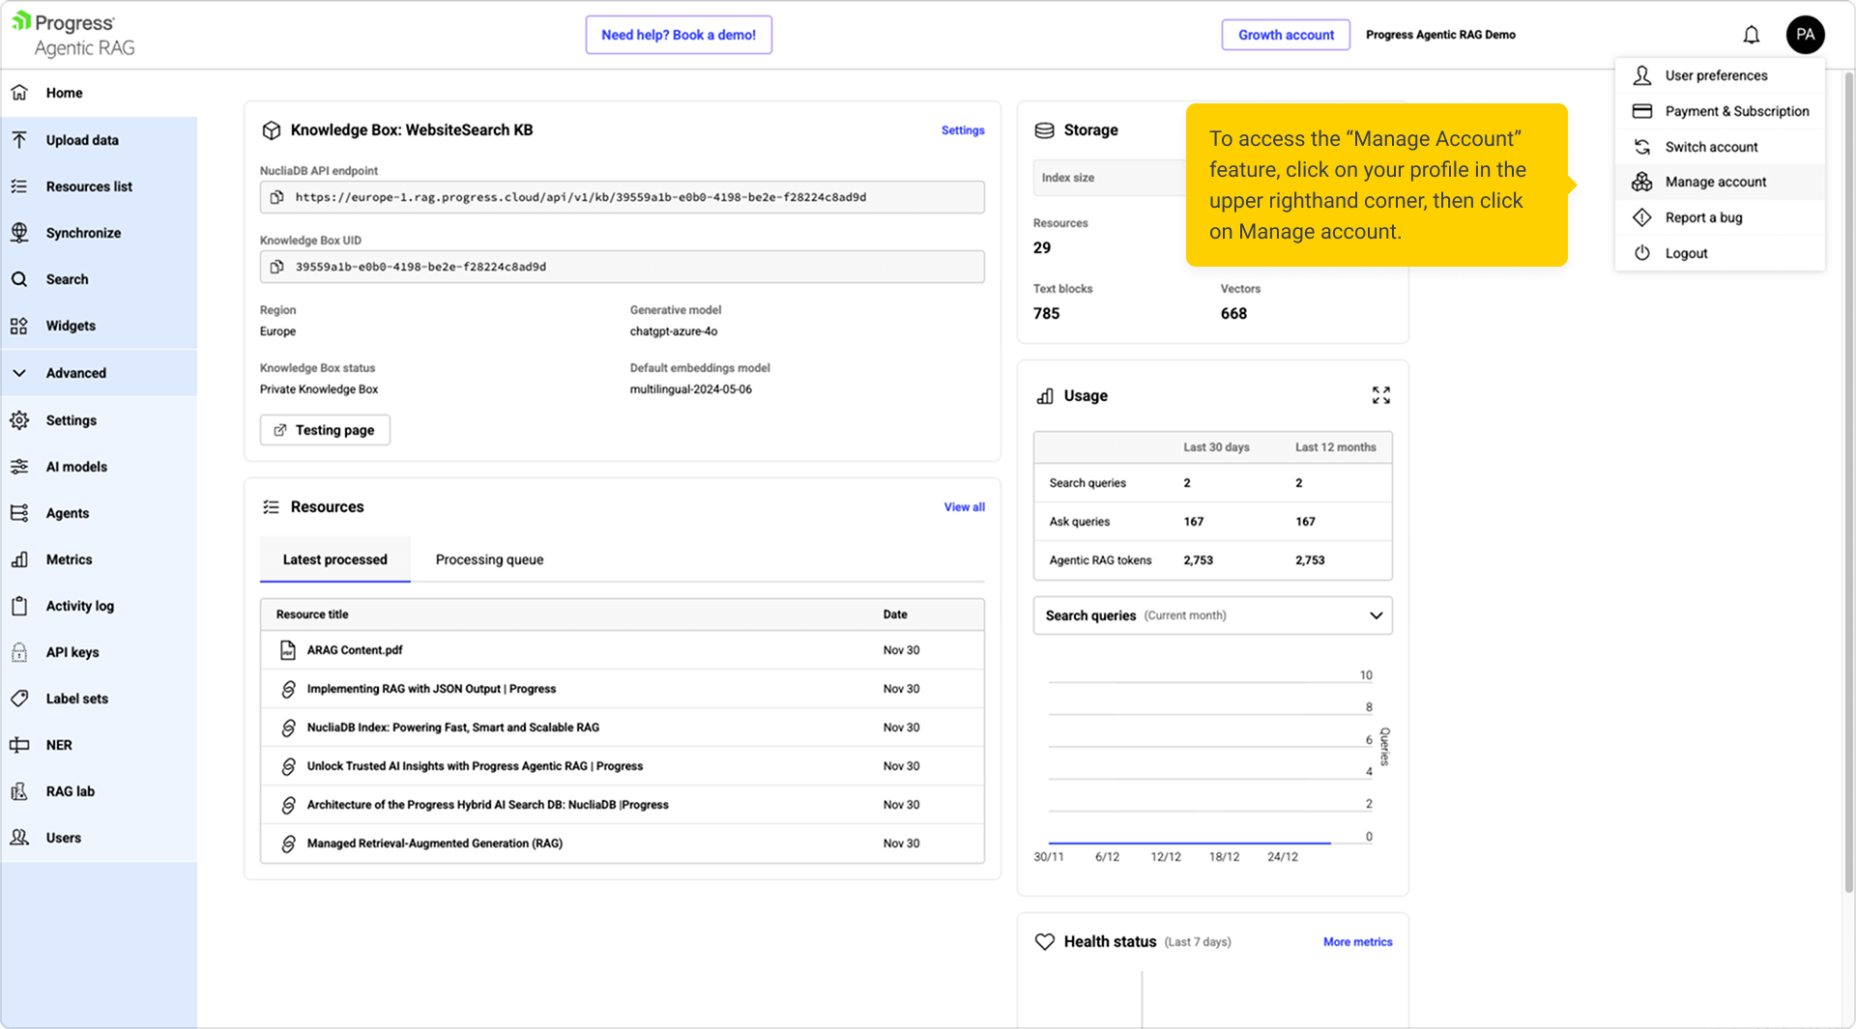This screenshot has height=1029, width=1856.
Task: Click the API keys lock icon
Action: [x=19, y=652]
